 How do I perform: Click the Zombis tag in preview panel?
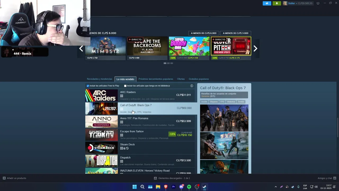(241, 102)
